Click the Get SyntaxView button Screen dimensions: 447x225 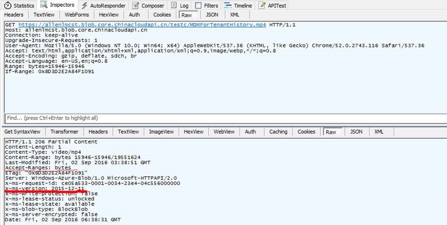tap(22, 132)
